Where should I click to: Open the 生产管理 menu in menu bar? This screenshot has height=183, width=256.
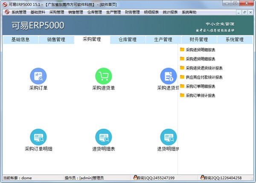click(x=113, y=12)
